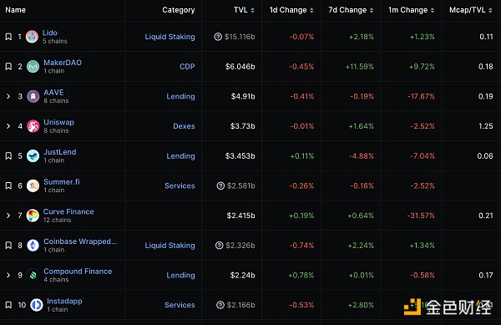Open the Lending category link for JustLend

coord(180,156)
